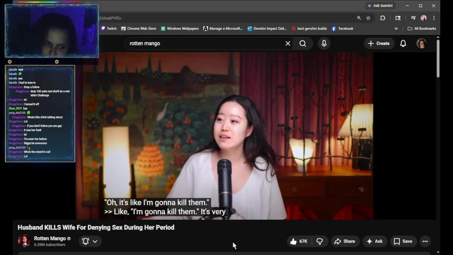Open the Chrome profile avatar
Image resolution: width=453 pixels, height=255 pixels.
coord(424,18)
